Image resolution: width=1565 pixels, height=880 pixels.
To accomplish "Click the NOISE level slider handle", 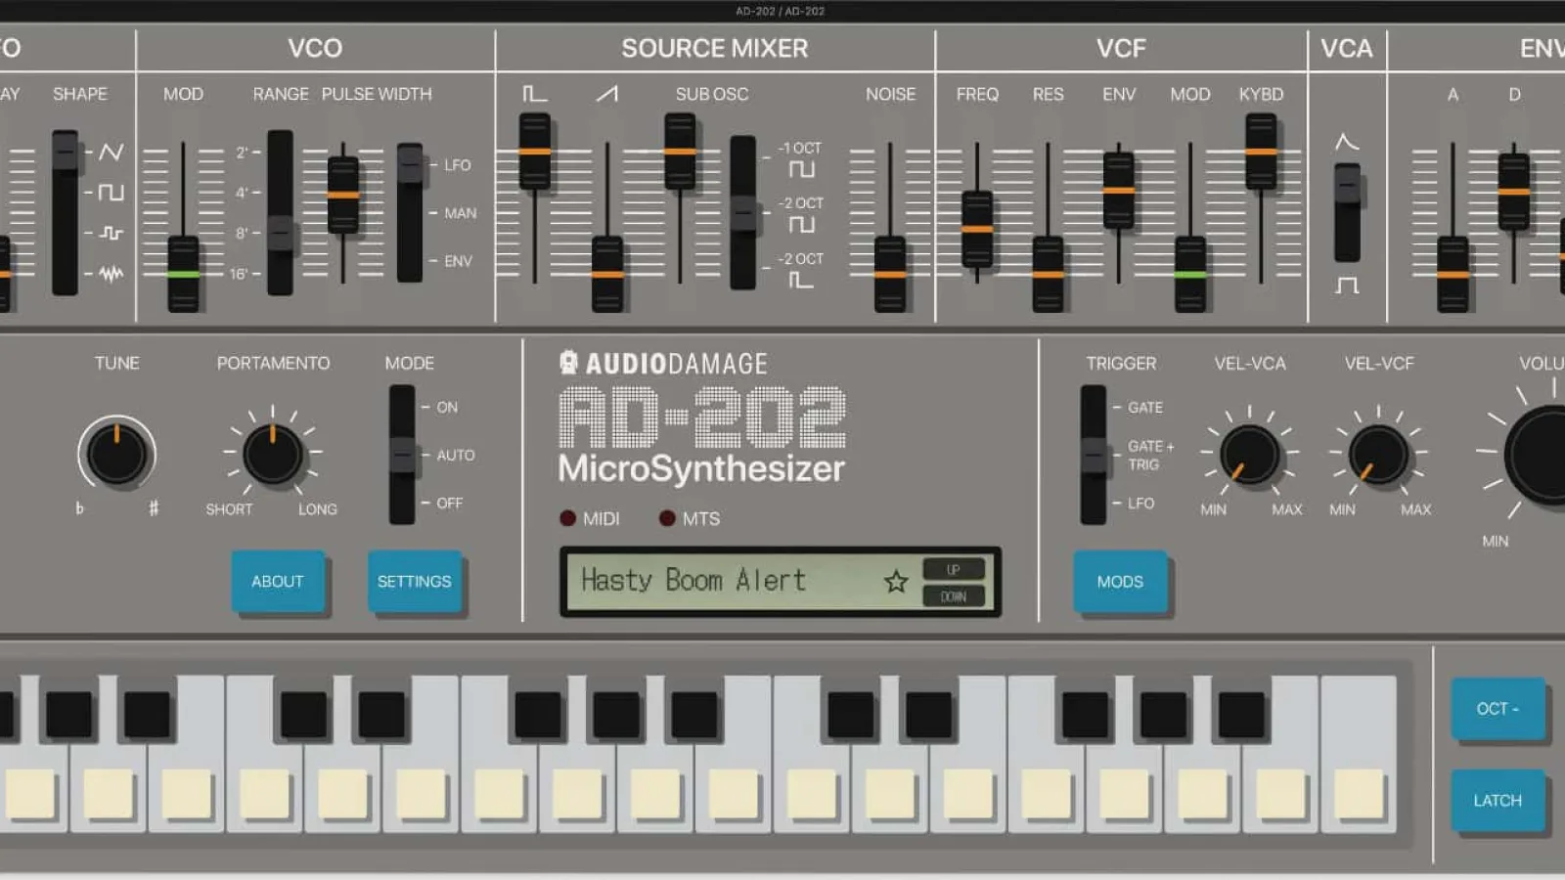I will pos(890,274).
